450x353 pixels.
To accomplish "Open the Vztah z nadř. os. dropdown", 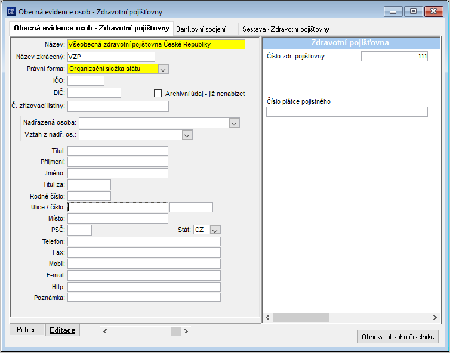I will 187,135.
